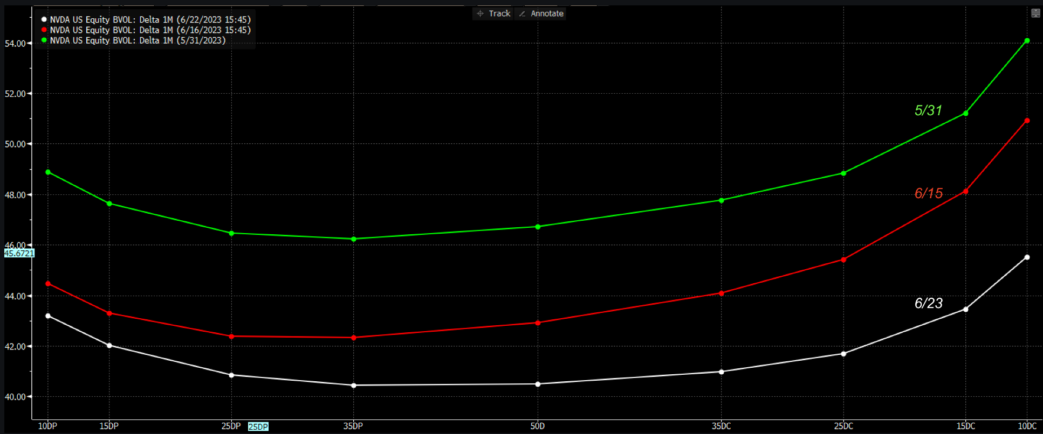Click the white curve data point at 15DP
Image resolution: width=1043 pixels, height=434 pixels.
tap(109, 345)
